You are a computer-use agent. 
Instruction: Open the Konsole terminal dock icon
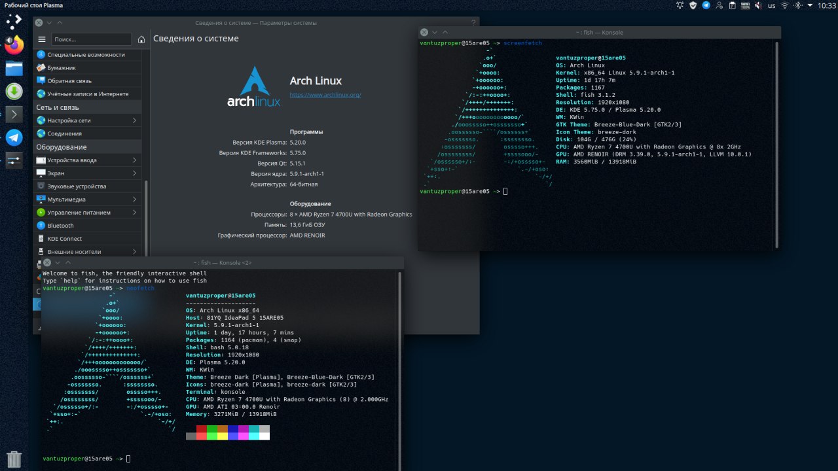[x=14, y=114]
